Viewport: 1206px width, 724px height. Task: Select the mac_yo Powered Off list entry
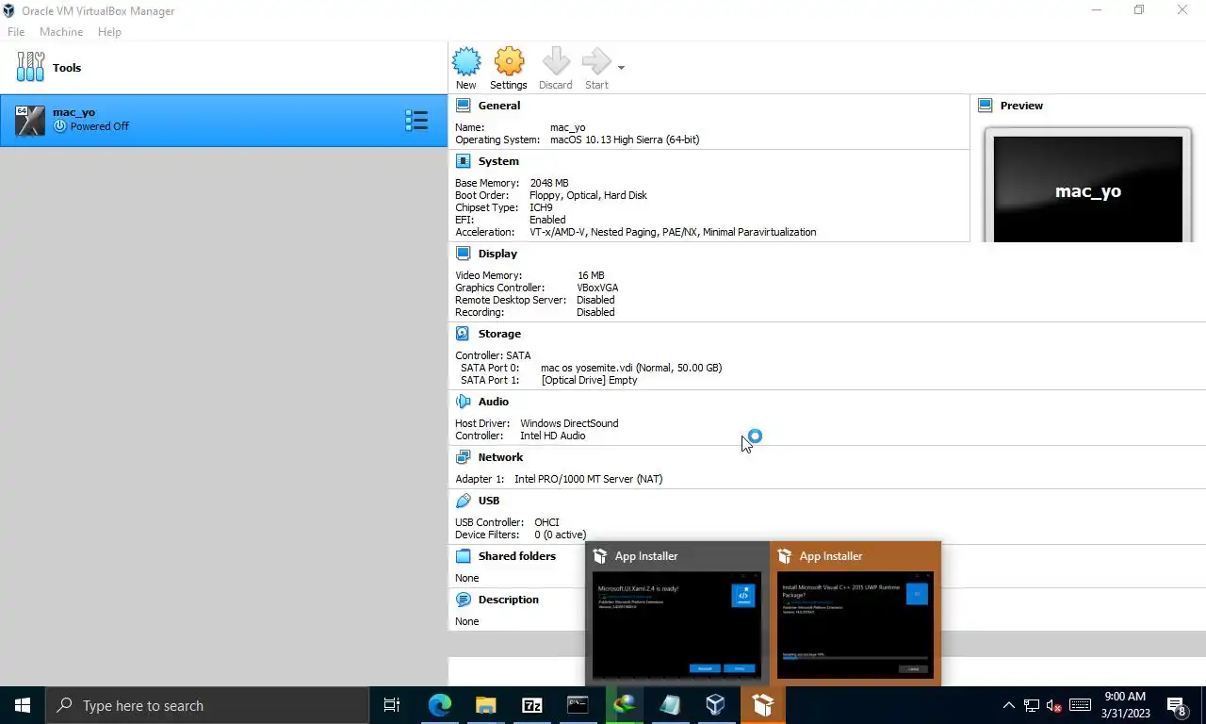223,120
